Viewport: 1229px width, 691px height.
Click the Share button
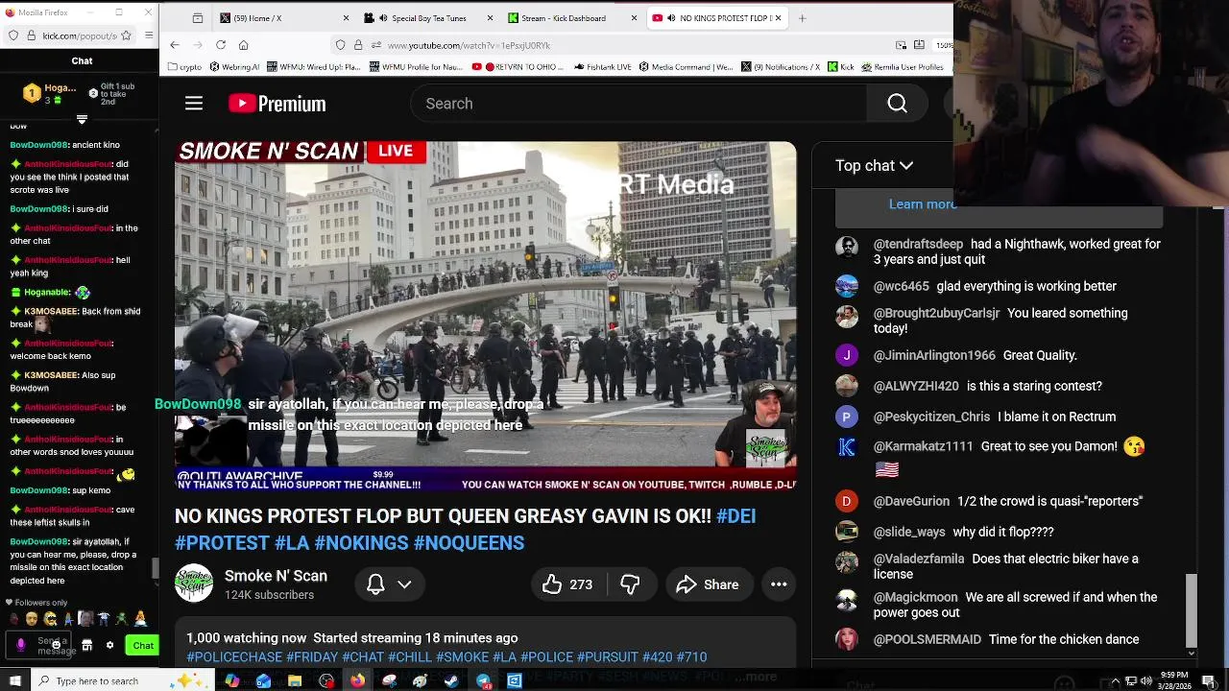pyautogui.click(x=708, y=584)
